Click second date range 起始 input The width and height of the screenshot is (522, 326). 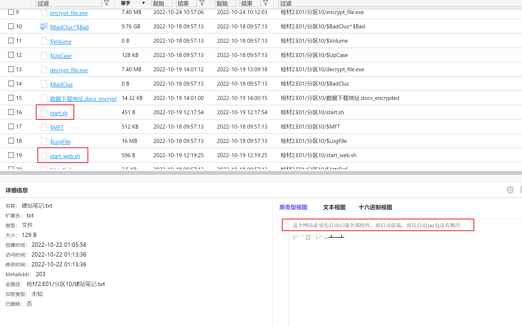(x=225, y=3)
